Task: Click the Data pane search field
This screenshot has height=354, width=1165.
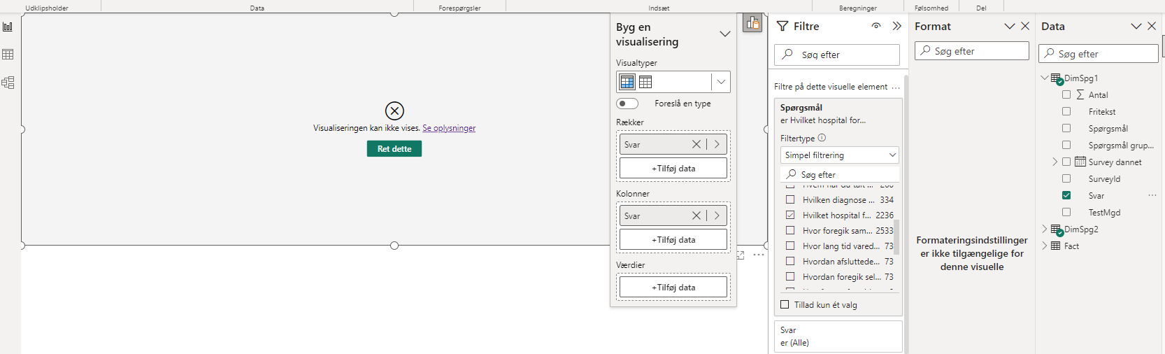Action: click(1099, 54)
